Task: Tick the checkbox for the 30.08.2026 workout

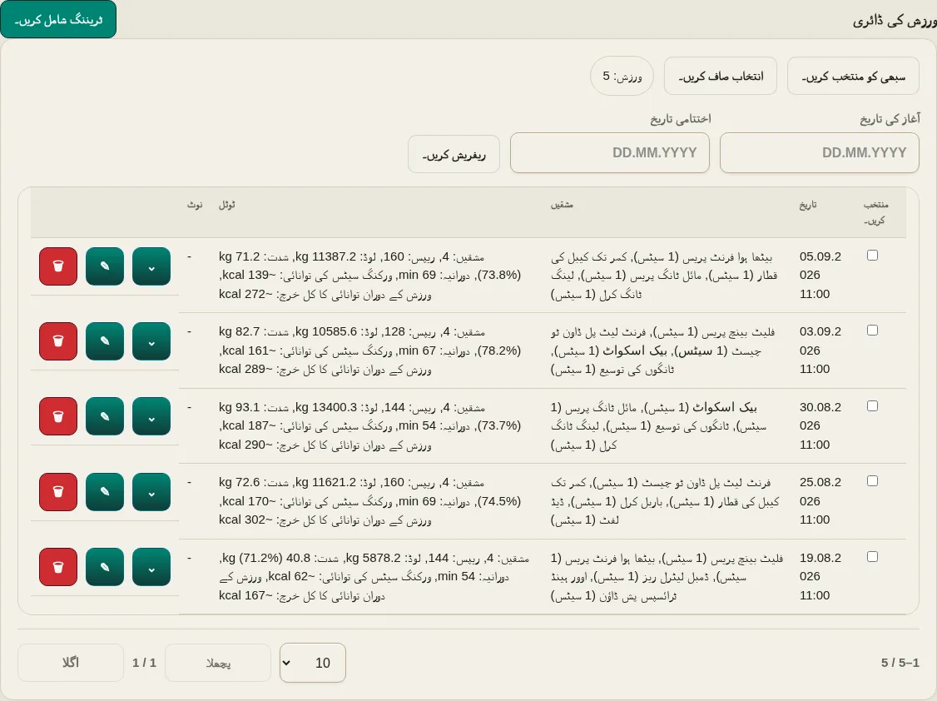Action: coord(872,405)
